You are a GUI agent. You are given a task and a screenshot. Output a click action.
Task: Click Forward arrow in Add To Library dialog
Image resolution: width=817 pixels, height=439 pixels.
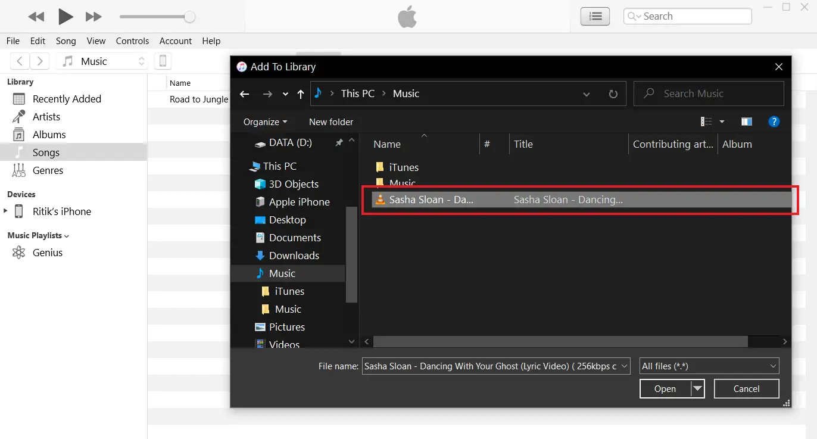coord(267,94)
